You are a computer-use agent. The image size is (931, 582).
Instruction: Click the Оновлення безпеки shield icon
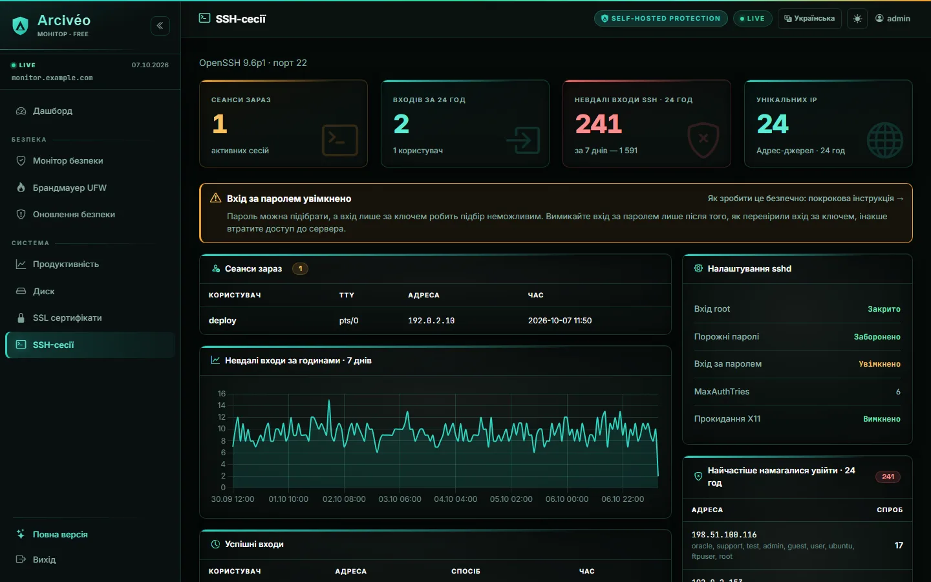21,214
